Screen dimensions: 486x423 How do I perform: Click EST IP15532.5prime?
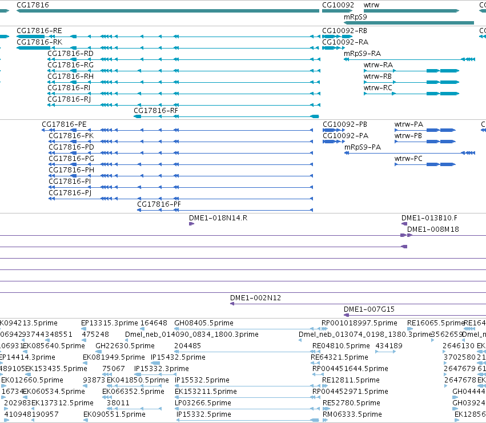tap(202, 381)
